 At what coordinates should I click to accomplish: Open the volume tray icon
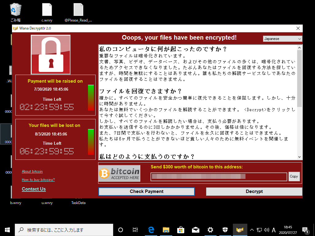pyautogui.click(x=267, y=230)
